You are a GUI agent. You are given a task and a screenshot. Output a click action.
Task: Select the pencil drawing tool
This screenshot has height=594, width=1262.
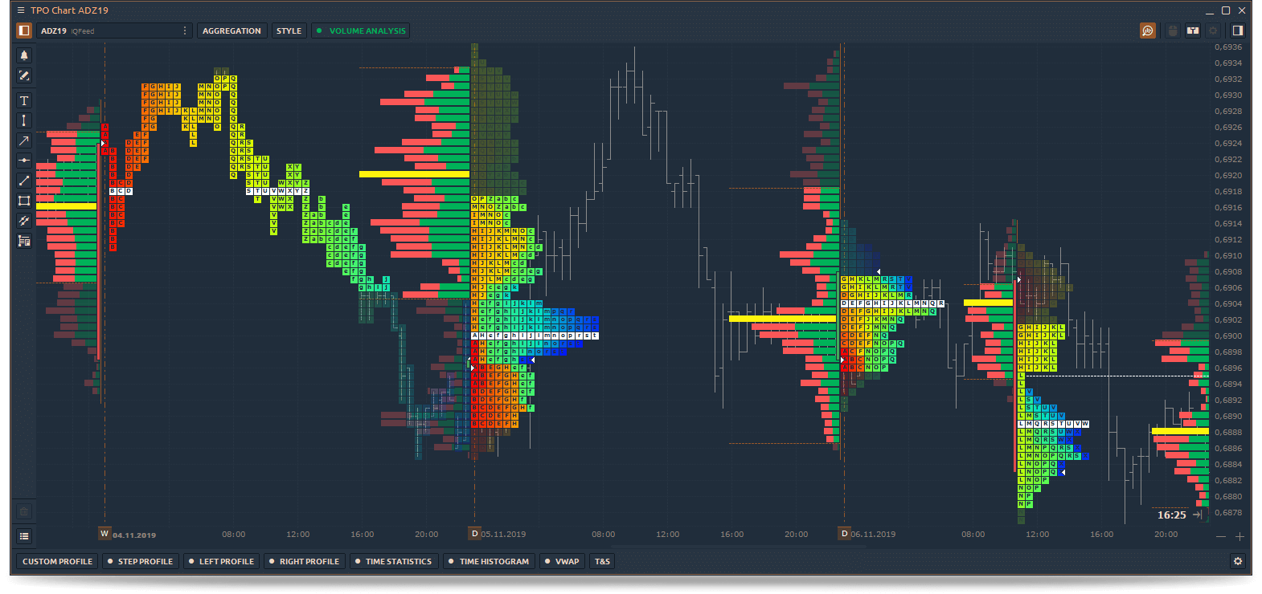point(24,75)
